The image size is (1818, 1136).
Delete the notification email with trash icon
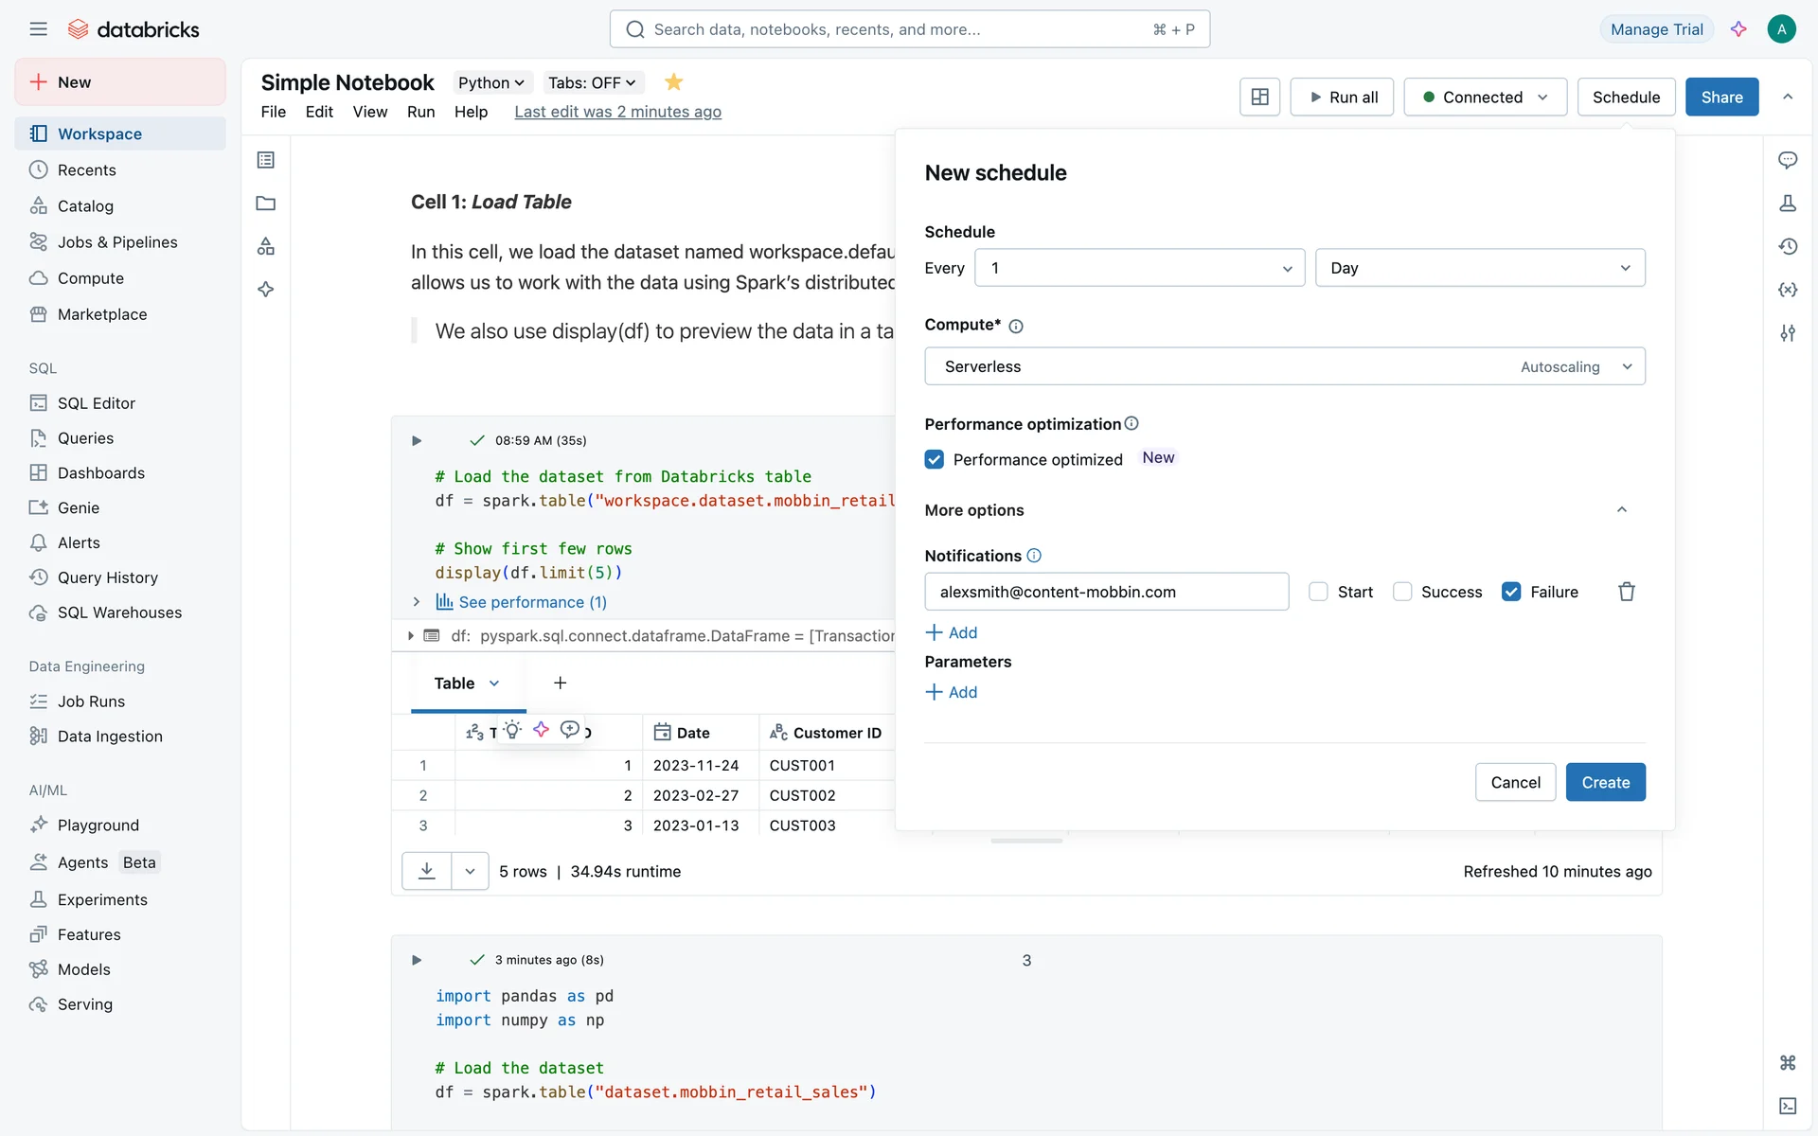click(1626, 592)
